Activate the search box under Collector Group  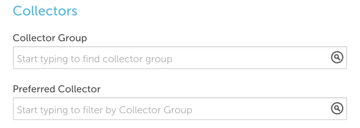180,58
